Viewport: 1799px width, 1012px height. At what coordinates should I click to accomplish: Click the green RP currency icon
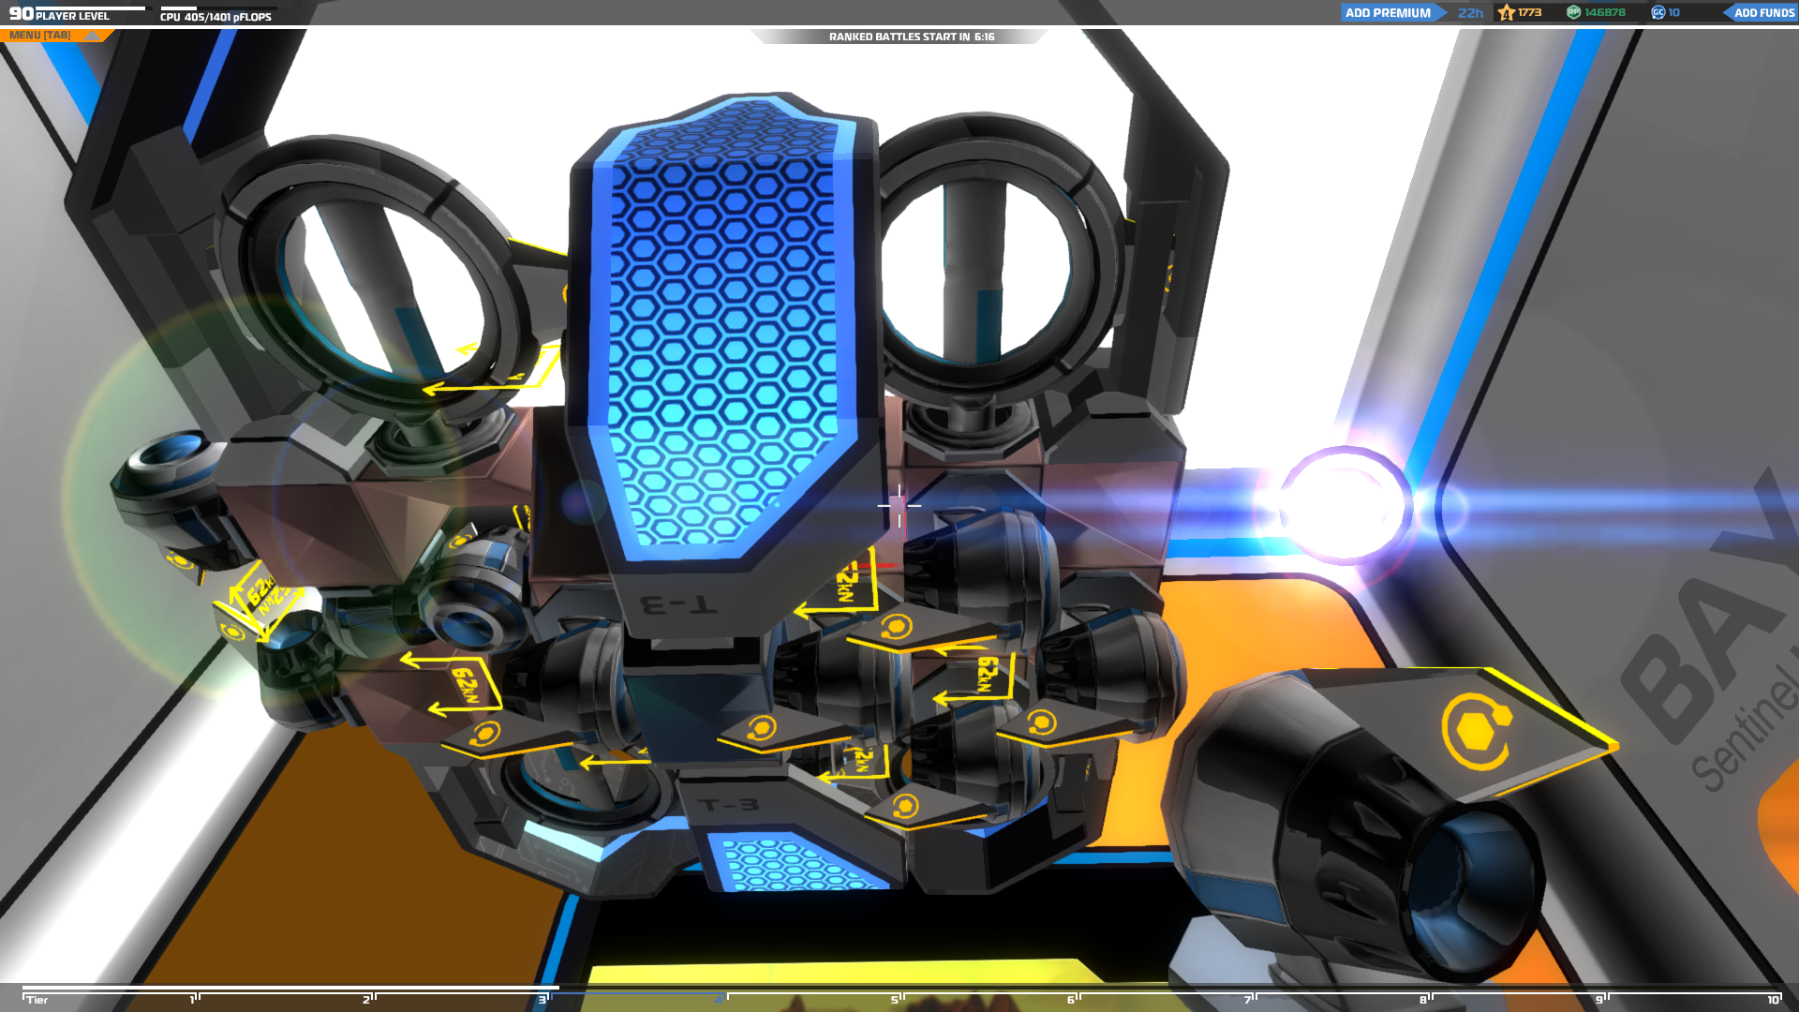click(x=1574, y=13)
